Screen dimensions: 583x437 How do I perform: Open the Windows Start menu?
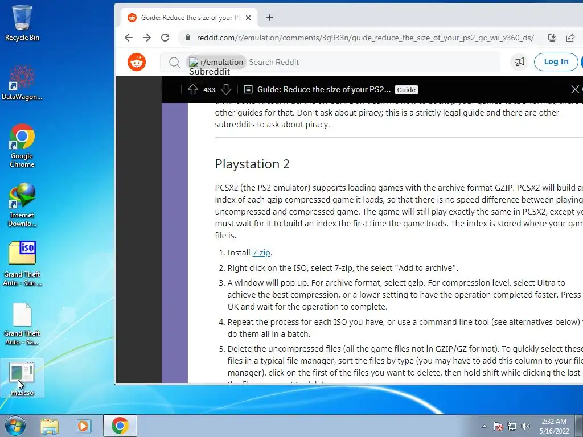coord(15,426)
